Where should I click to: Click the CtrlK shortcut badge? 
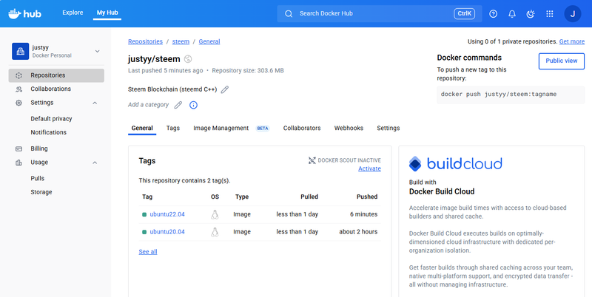(464, 14)
